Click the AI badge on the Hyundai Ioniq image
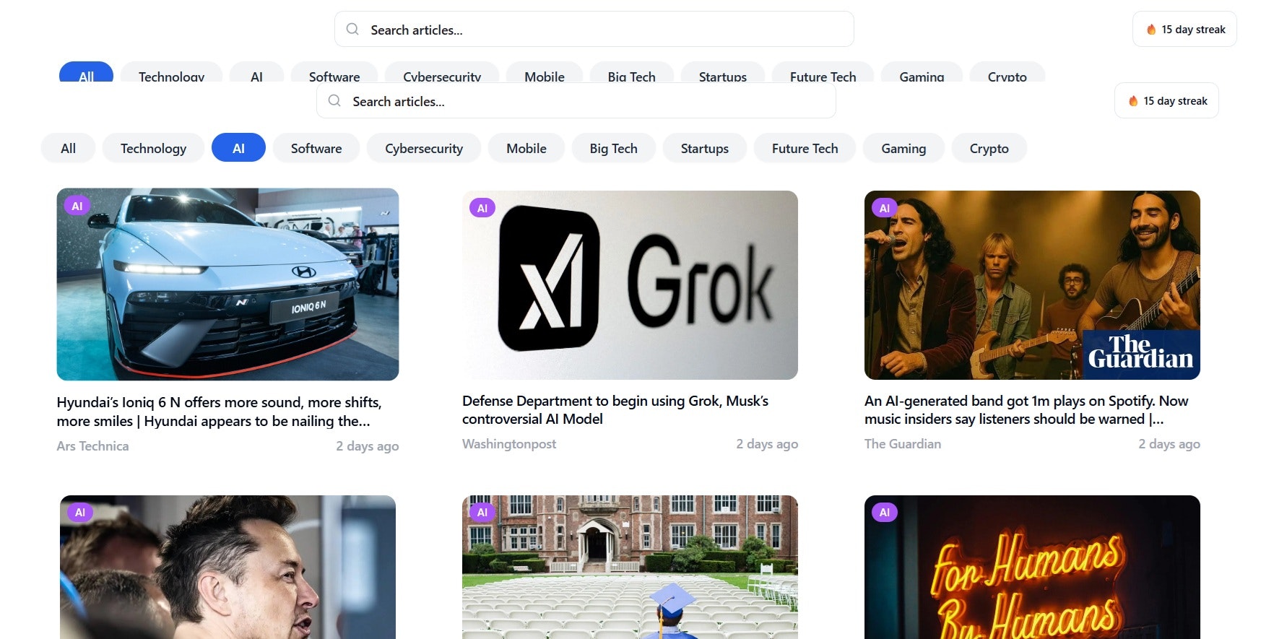1279x639 pixels. [77, 206]
